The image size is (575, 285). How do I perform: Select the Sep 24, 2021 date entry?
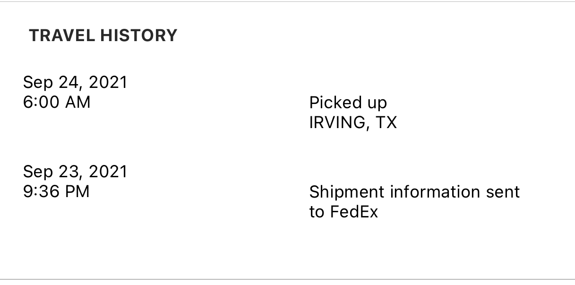coord(75,82)
